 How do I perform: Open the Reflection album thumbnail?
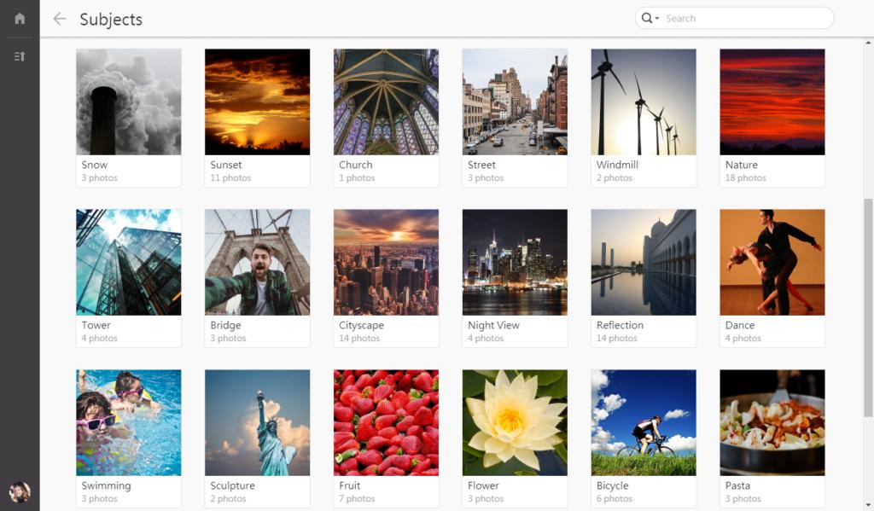[x=644, y=263]
